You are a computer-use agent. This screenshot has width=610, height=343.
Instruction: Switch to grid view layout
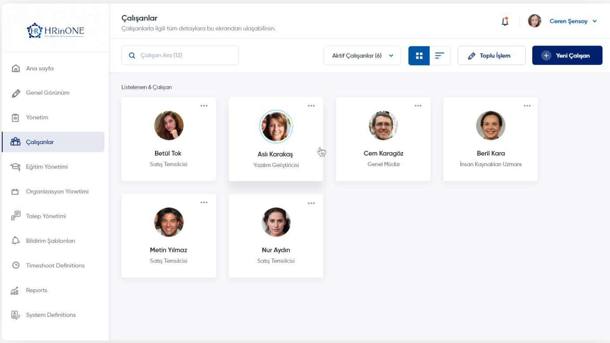pos(419,56)
